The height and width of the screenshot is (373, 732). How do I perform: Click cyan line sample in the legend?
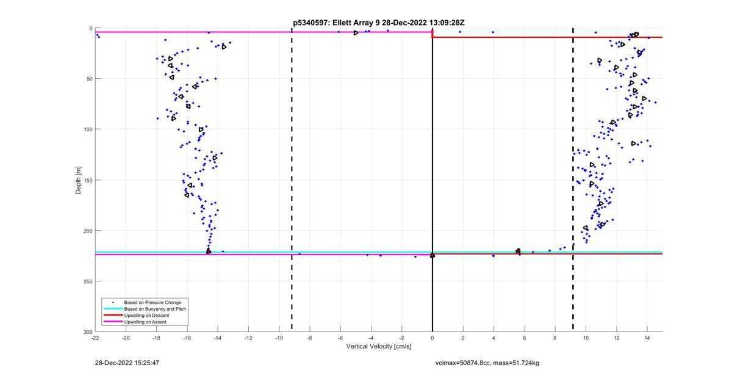pos(113,309)
